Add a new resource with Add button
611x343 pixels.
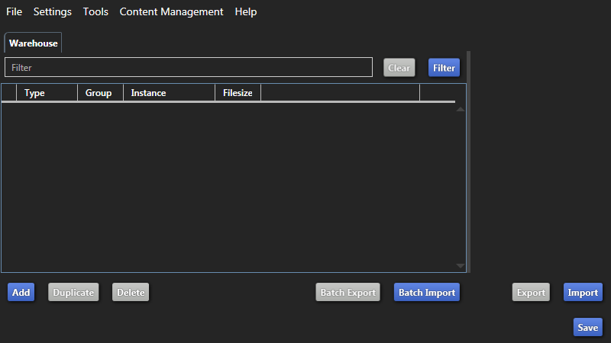pyautogui.click(x=21, y=293)
